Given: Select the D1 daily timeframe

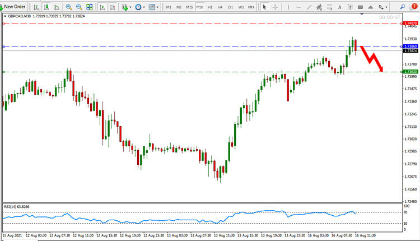Looking at the screenshot, I should point(231,7).
